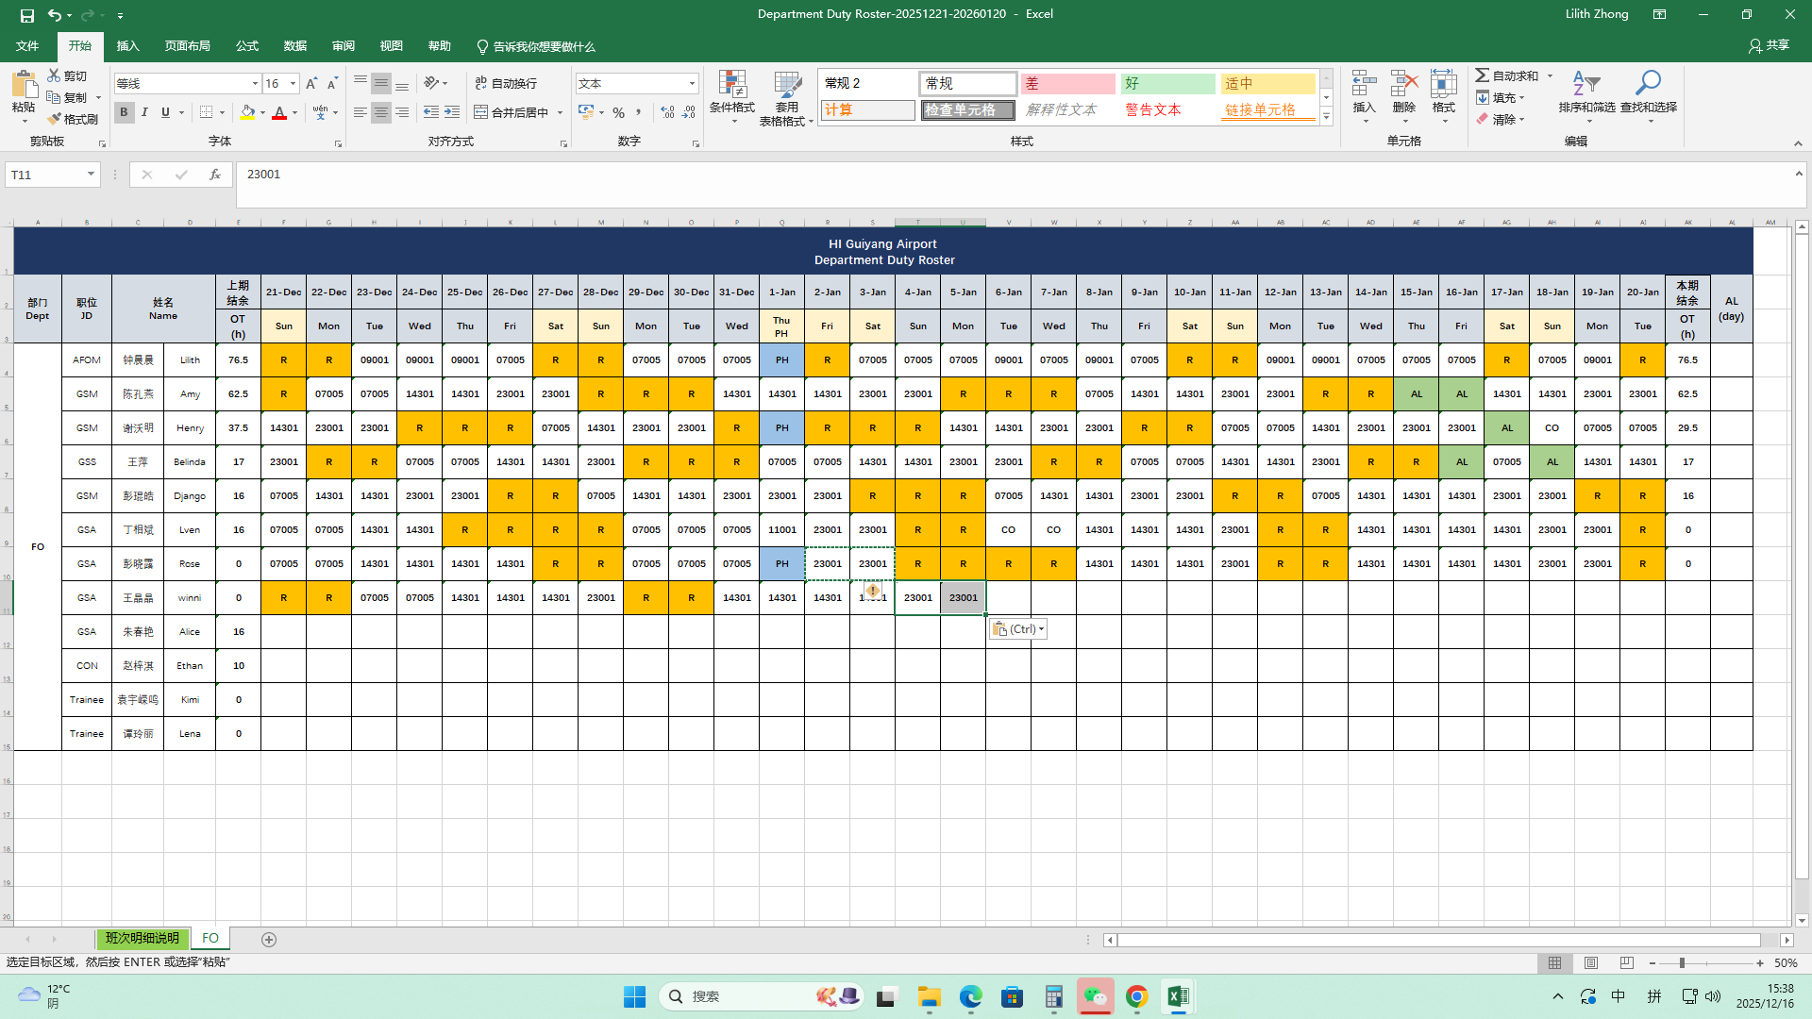Click the Insert Function fx icon

click(x=215, y=175)
